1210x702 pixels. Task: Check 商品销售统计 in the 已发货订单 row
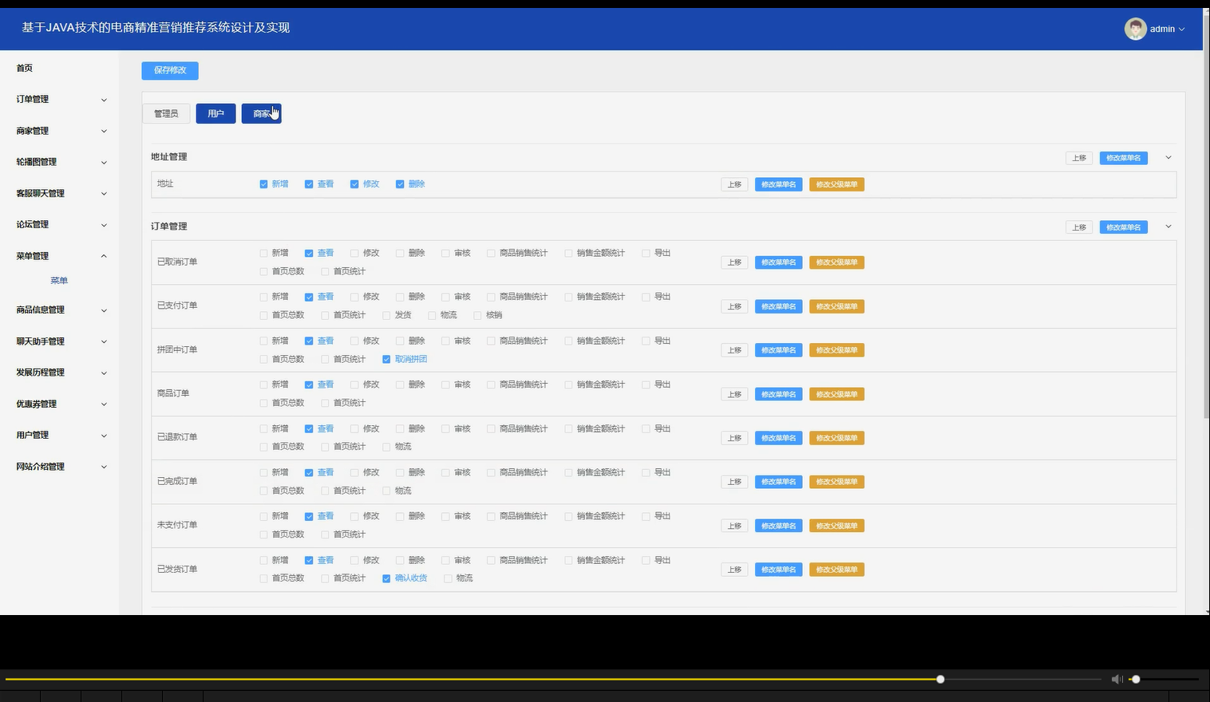(x=491, y=560)
